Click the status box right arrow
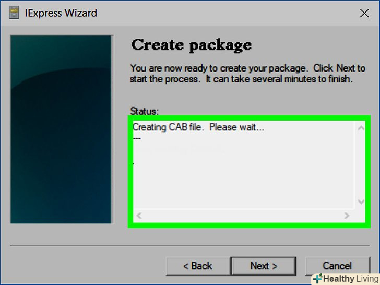380x285 pixels. pyautogui.click(x=347, y=215)
